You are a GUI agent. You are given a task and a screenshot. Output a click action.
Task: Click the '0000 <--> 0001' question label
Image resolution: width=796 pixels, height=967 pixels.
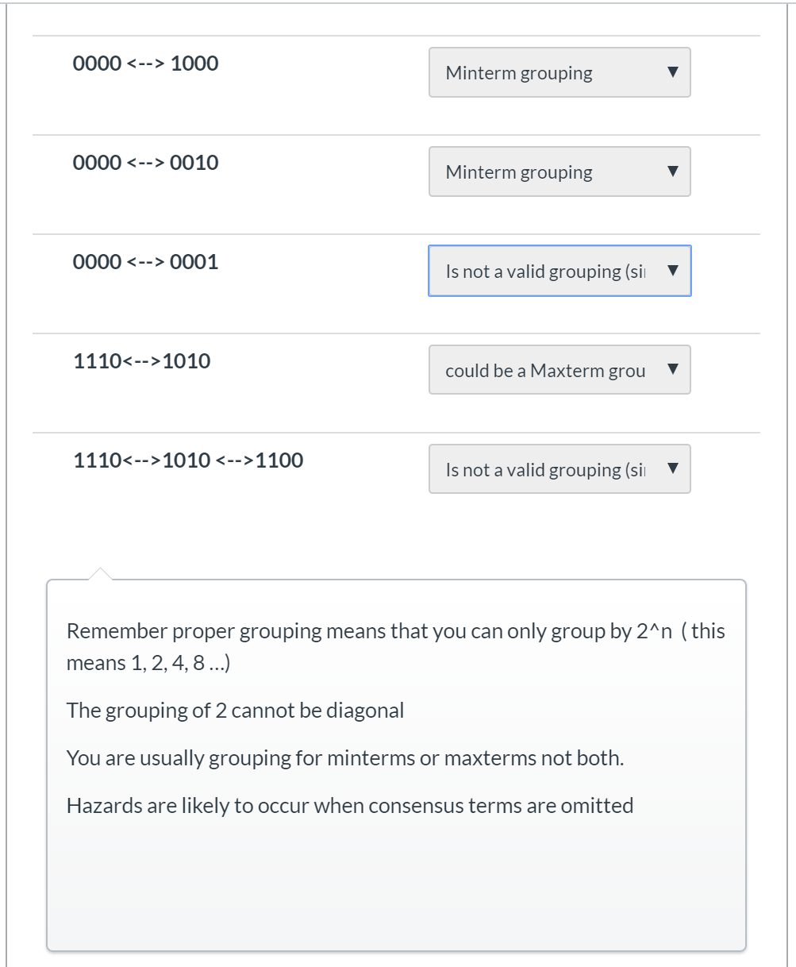(145, 262)
